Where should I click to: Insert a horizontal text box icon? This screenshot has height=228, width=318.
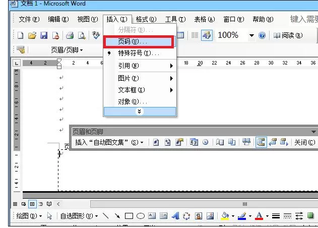coord(152,216)
